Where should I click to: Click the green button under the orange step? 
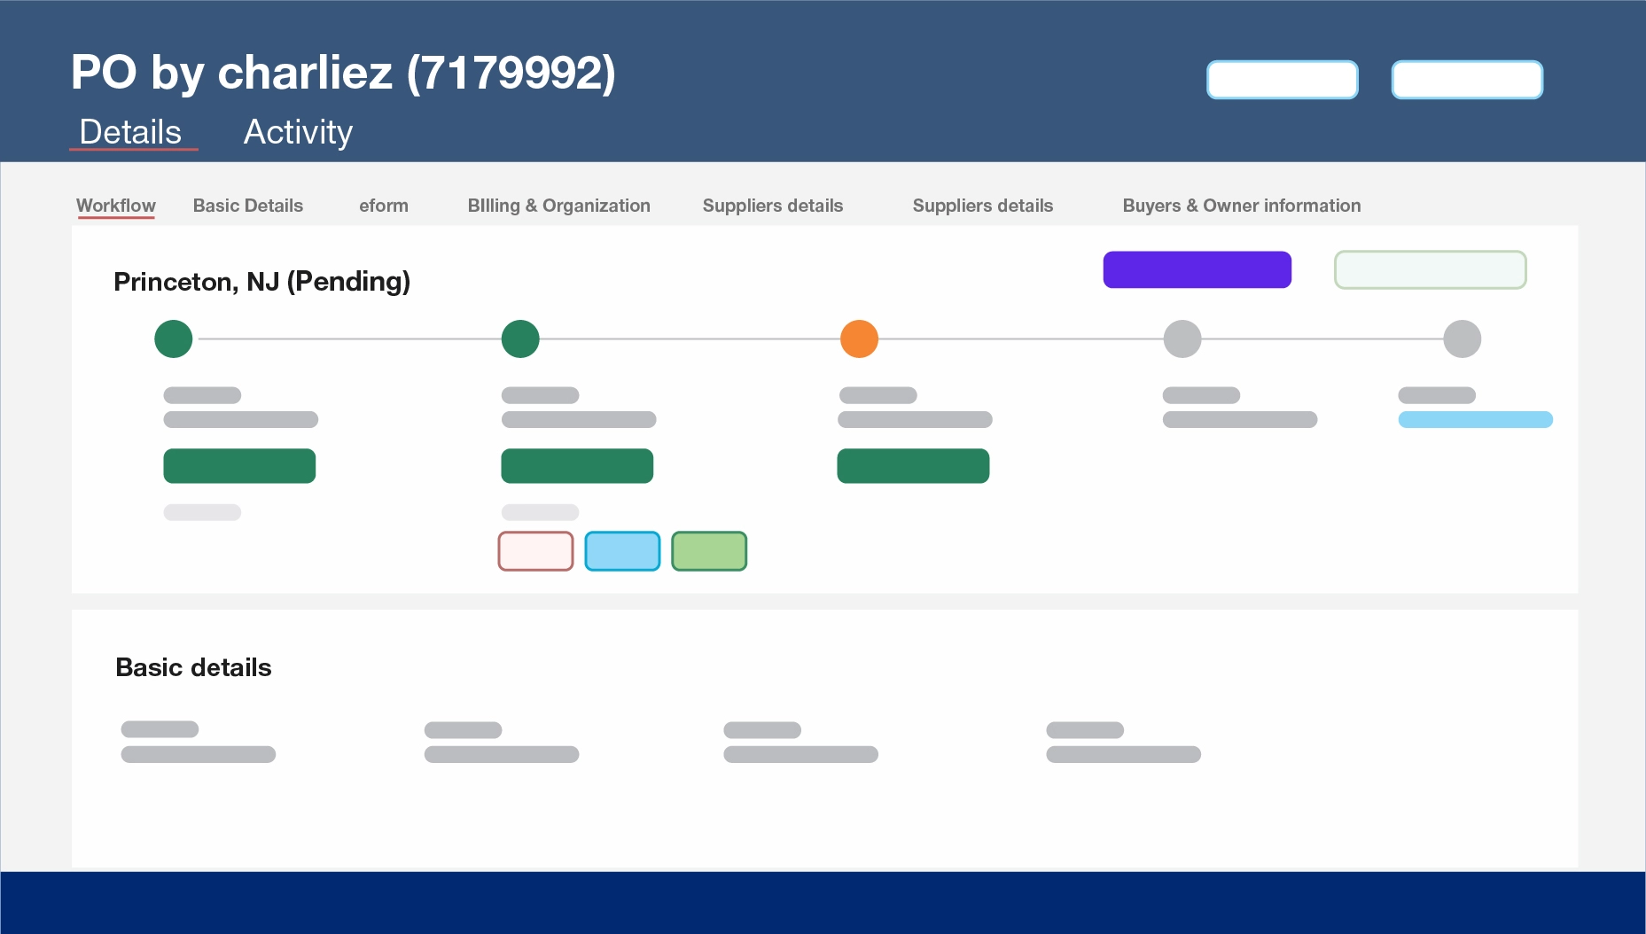coord(913,466)
